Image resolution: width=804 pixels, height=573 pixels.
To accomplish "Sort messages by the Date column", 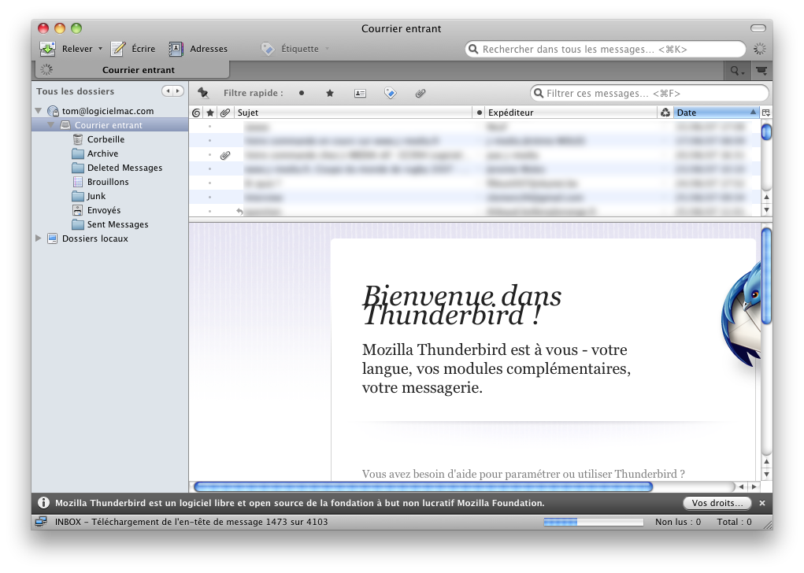I will tap(717, 113).
